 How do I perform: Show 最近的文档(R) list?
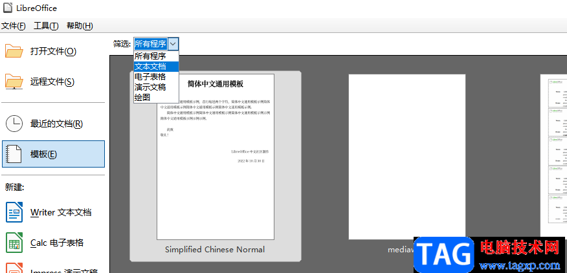pos(56,124)
